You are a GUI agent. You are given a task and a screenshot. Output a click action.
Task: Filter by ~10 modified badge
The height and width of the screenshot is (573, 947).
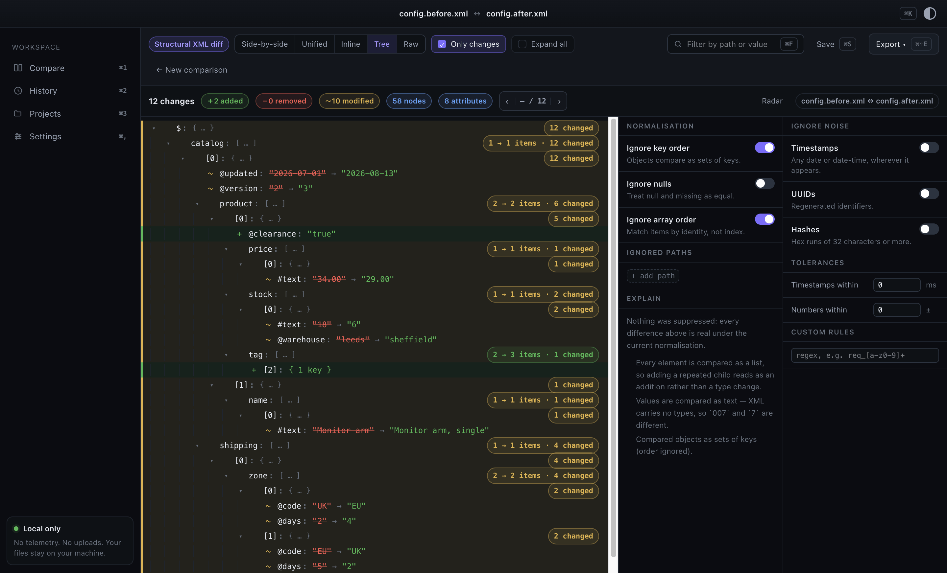click(349, 101)
